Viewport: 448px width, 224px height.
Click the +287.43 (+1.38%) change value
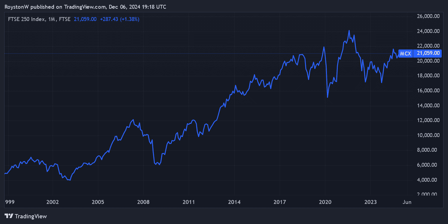(x=119, y=19)
